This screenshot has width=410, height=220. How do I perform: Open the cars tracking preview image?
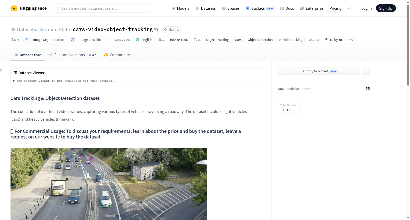pyautogui.click(x=109, y=184)
